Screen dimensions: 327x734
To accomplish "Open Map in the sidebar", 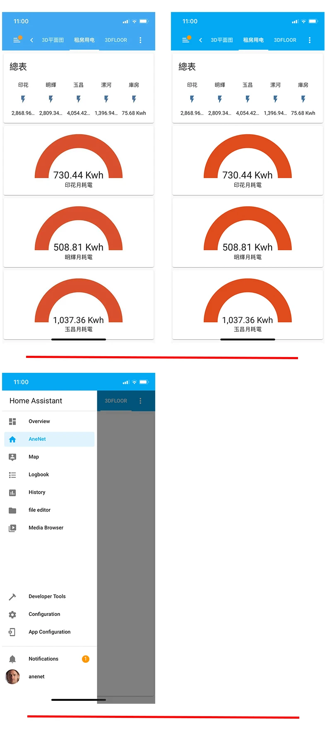I will tap(49, 457).
